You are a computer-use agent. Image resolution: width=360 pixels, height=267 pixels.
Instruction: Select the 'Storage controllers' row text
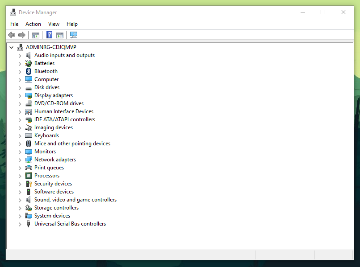(x=56, y=208)
